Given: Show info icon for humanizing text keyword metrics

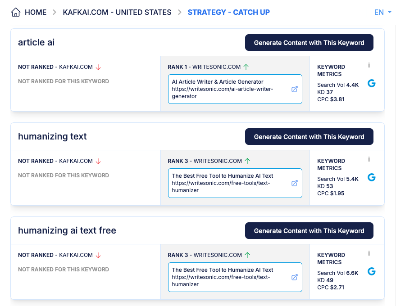Looking at the screenshot, I should [369, 159].
